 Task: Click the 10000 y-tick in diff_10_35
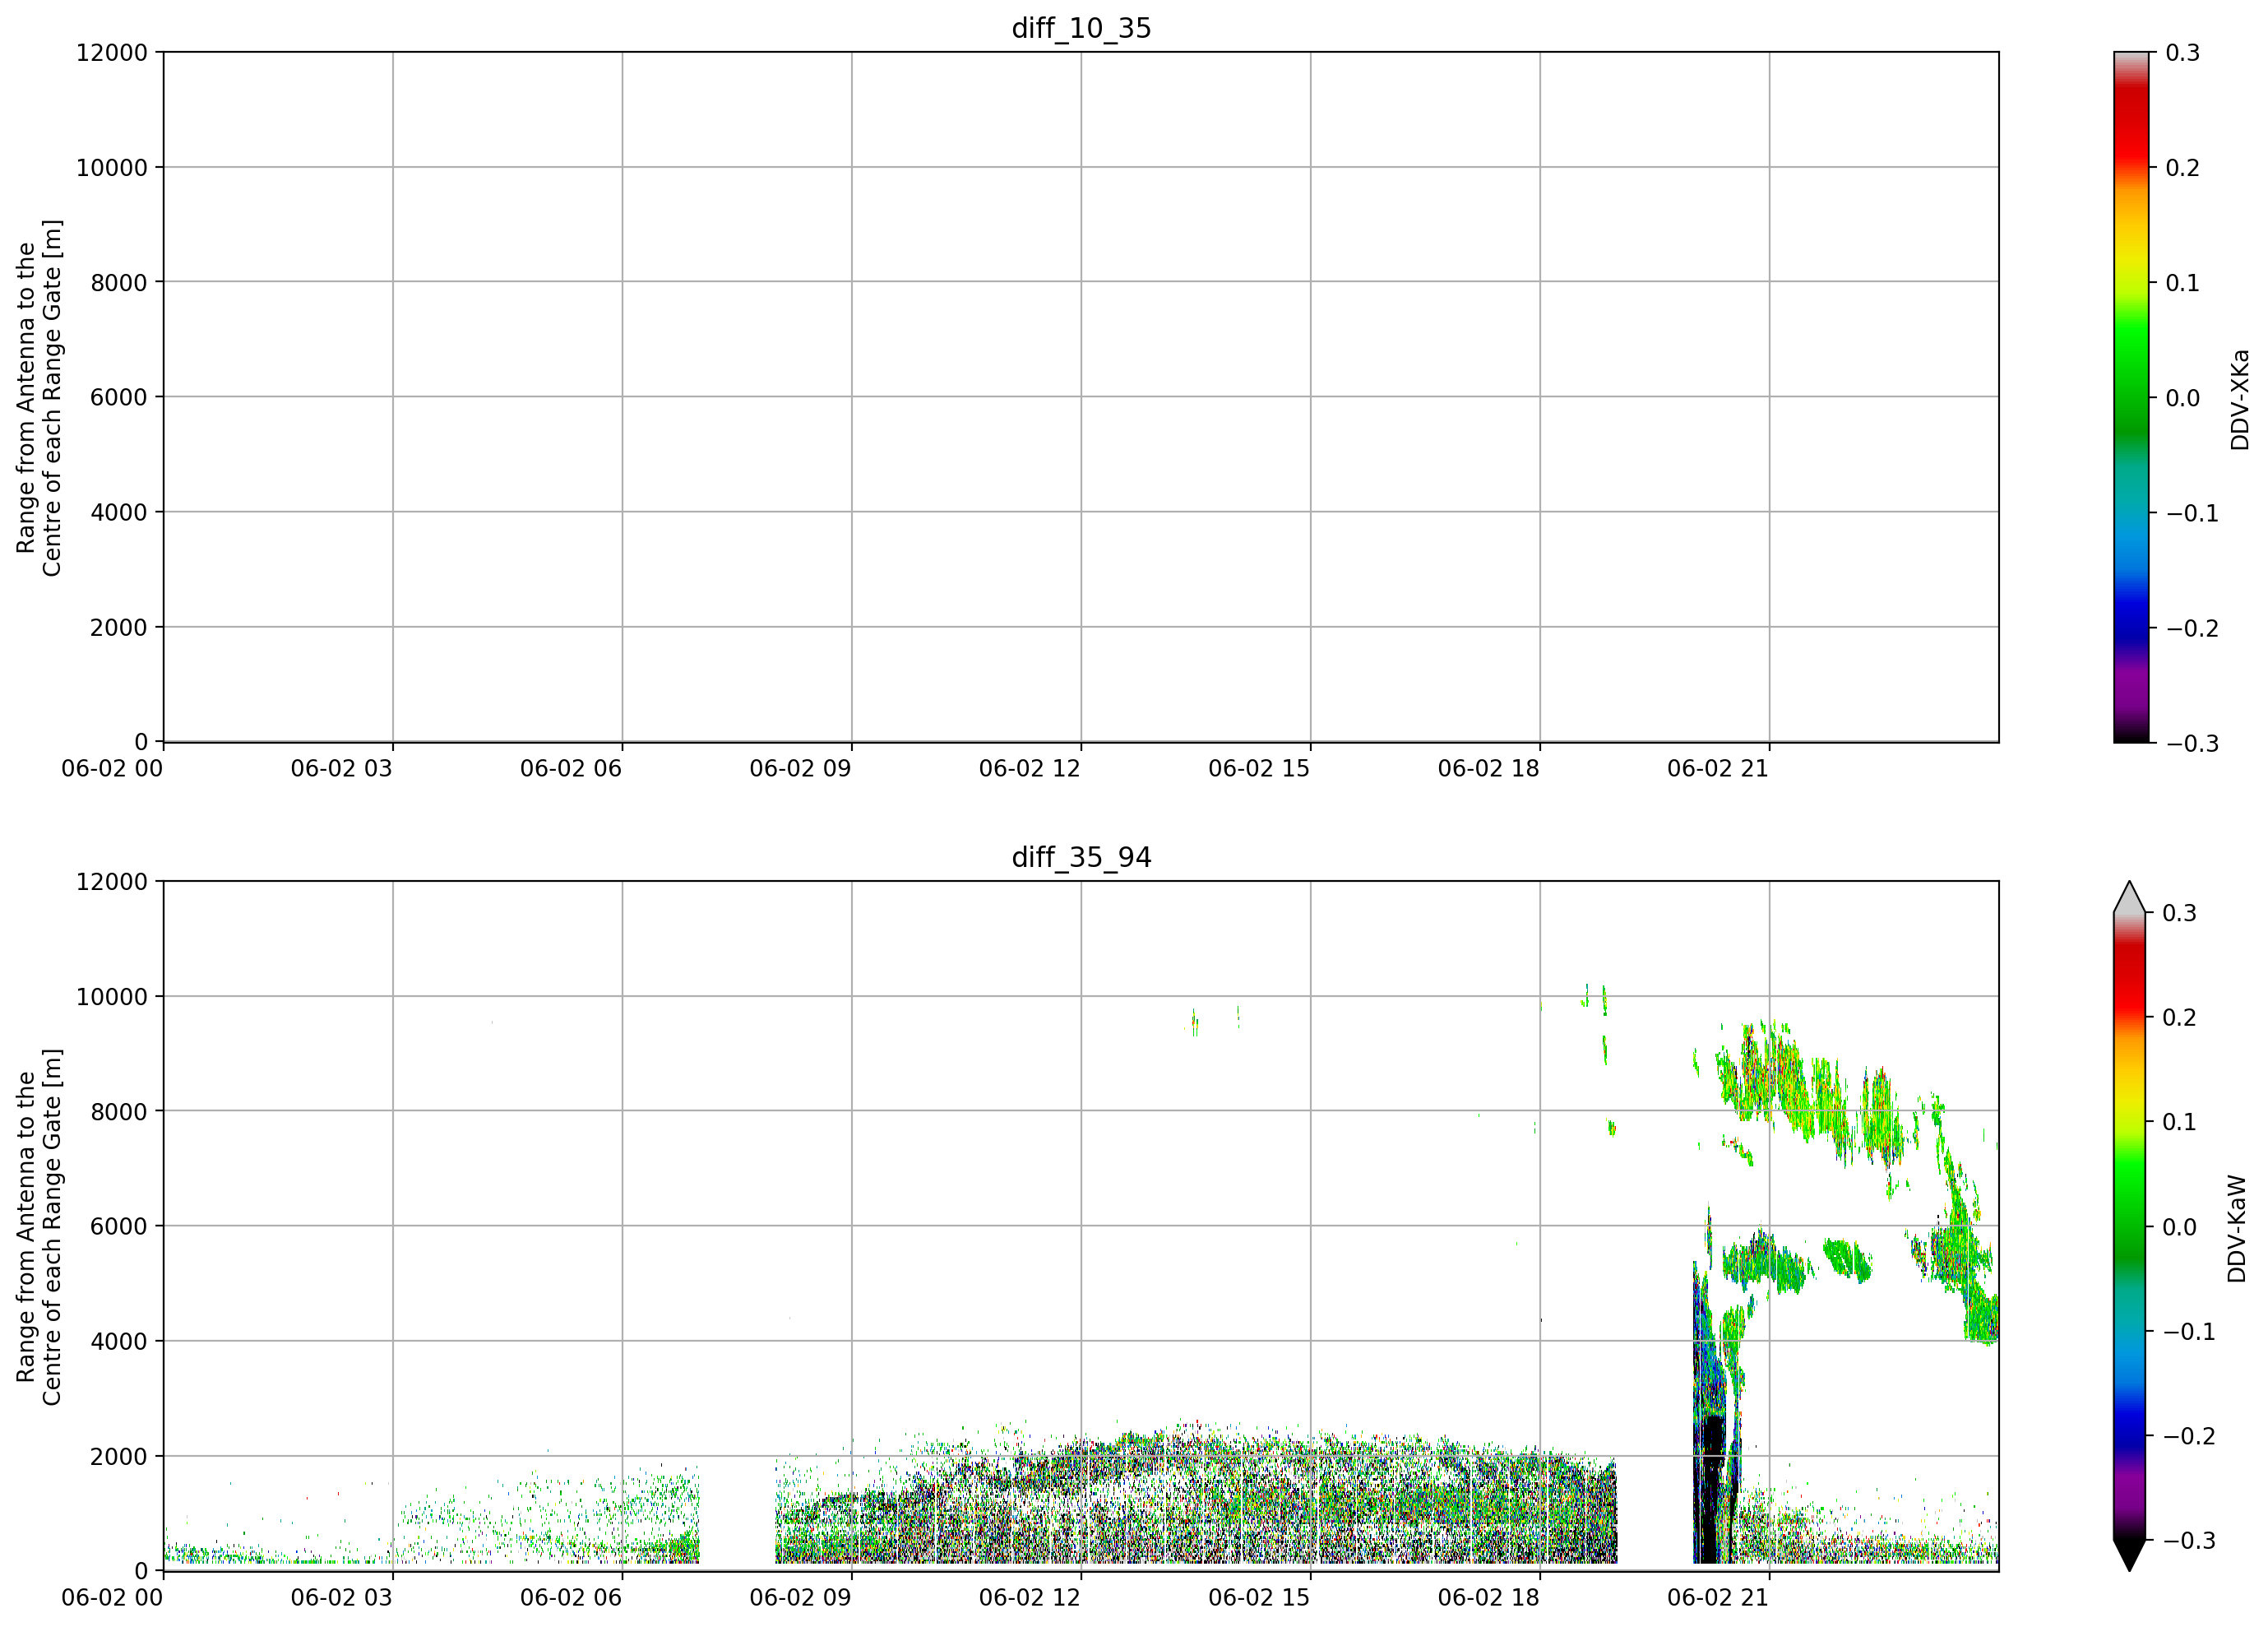[x=112, y=167]
